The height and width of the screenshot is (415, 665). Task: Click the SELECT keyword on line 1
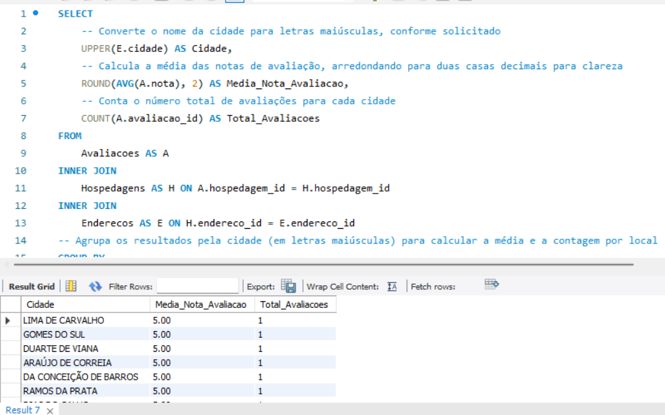(x=75, y=13)
